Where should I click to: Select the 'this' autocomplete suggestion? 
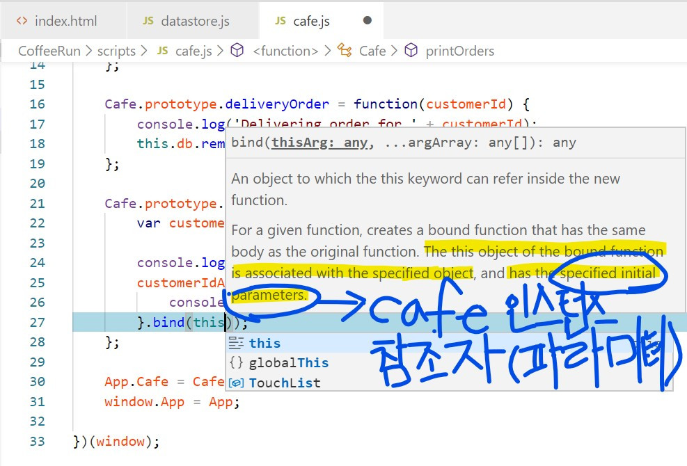[x=449, y=343]
